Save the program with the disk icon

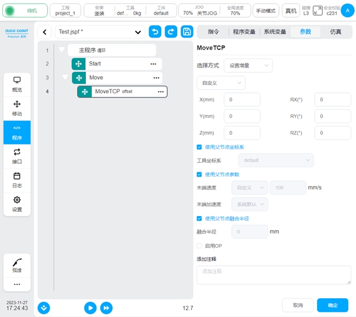tap(187, 32)
